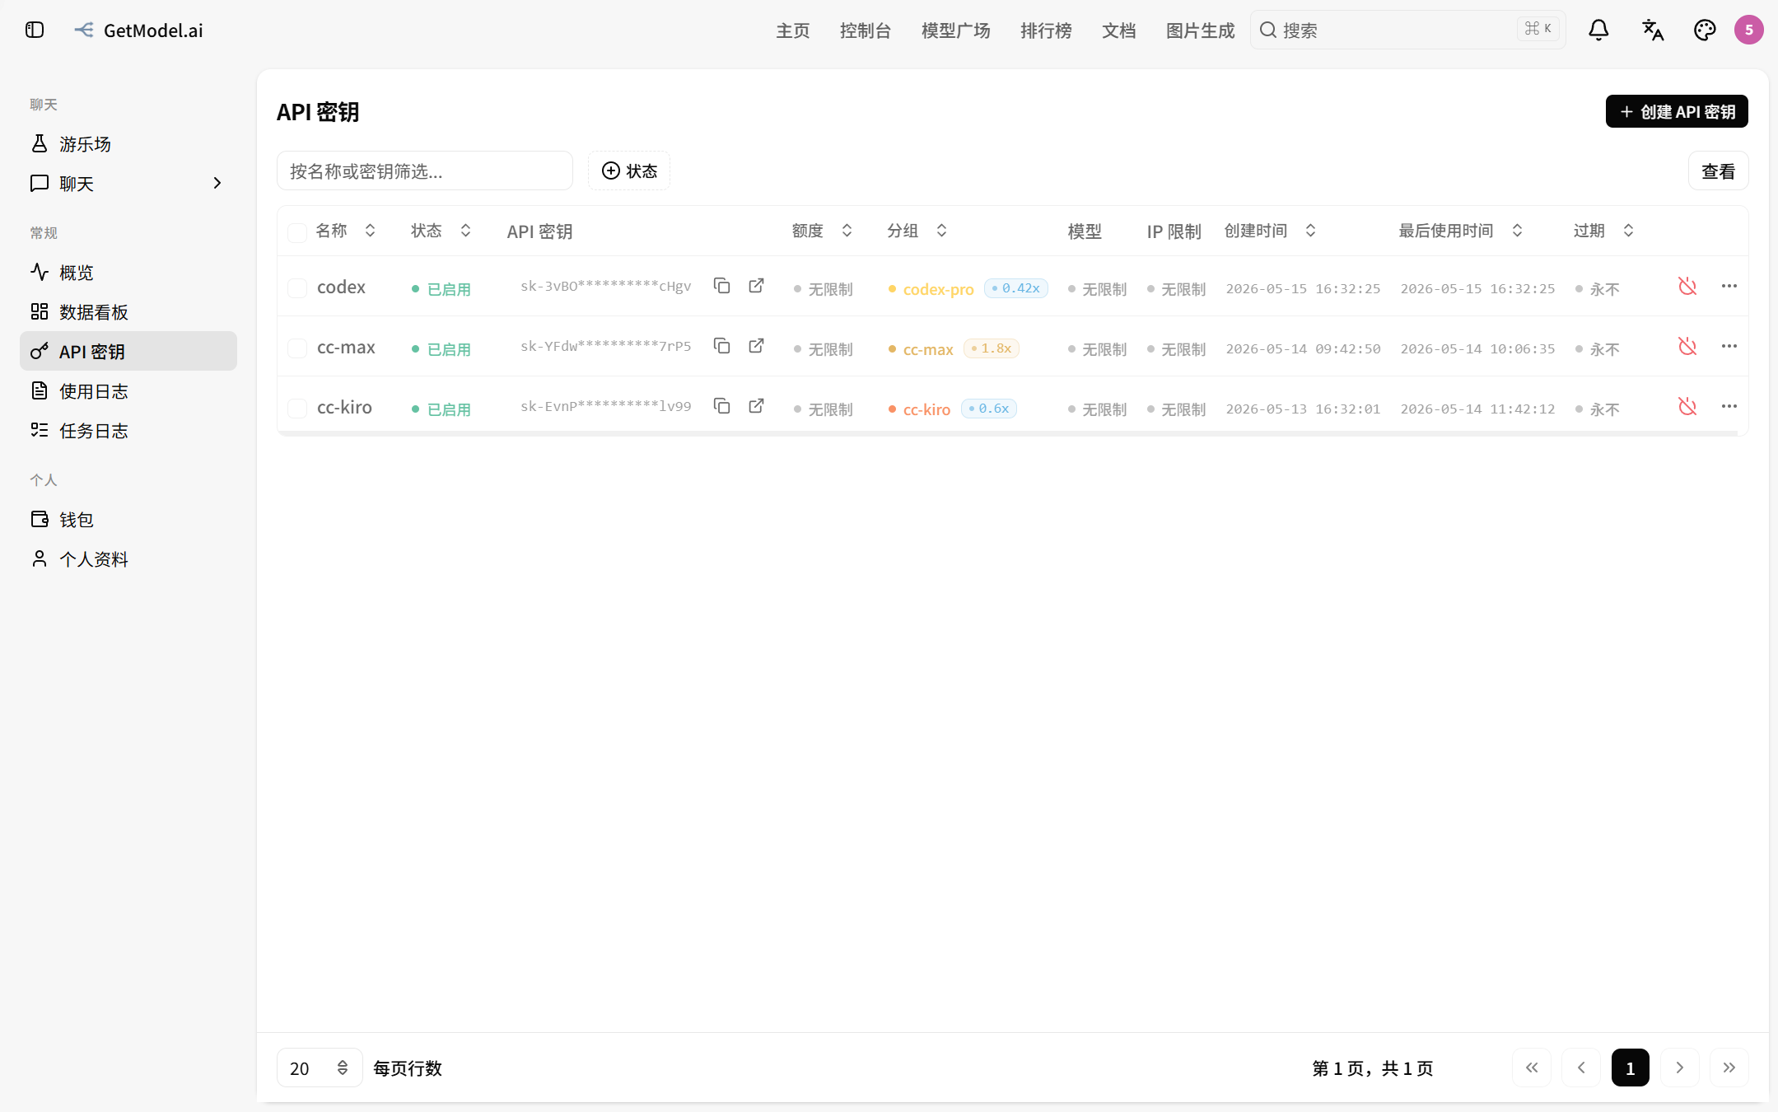Click key text sk-YFdw**********7rP5
The width and height of the screenshot is (1778, 1112).
click(x=606, y=347)
